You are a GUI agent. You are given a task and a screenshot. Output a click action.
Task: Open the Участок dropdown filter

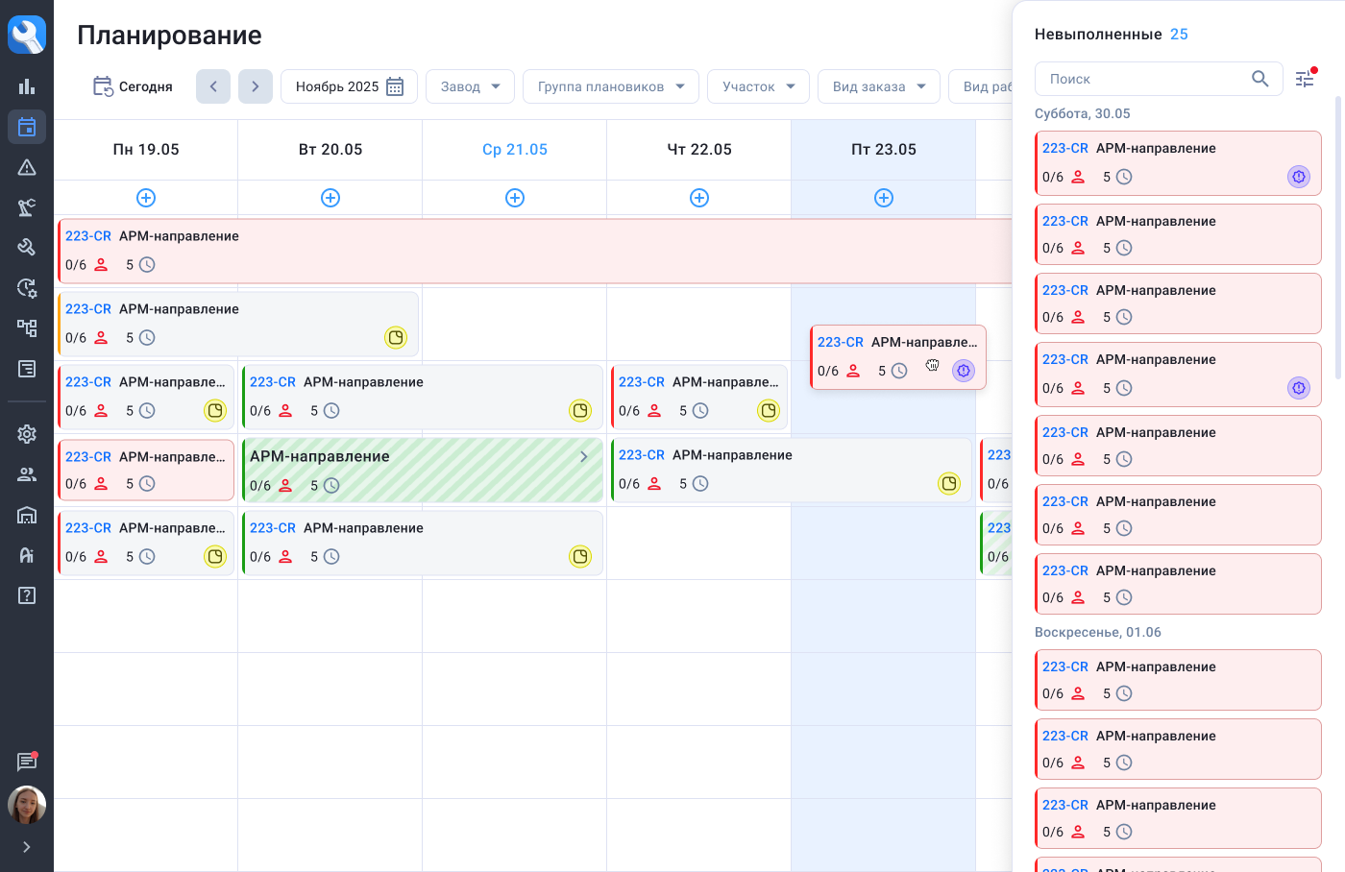(758, 86)
